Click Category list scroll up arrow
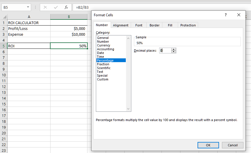 tap(128, 38)
